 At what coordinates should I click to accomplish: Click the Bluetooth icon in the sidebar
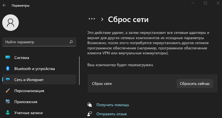coord(8,69)
